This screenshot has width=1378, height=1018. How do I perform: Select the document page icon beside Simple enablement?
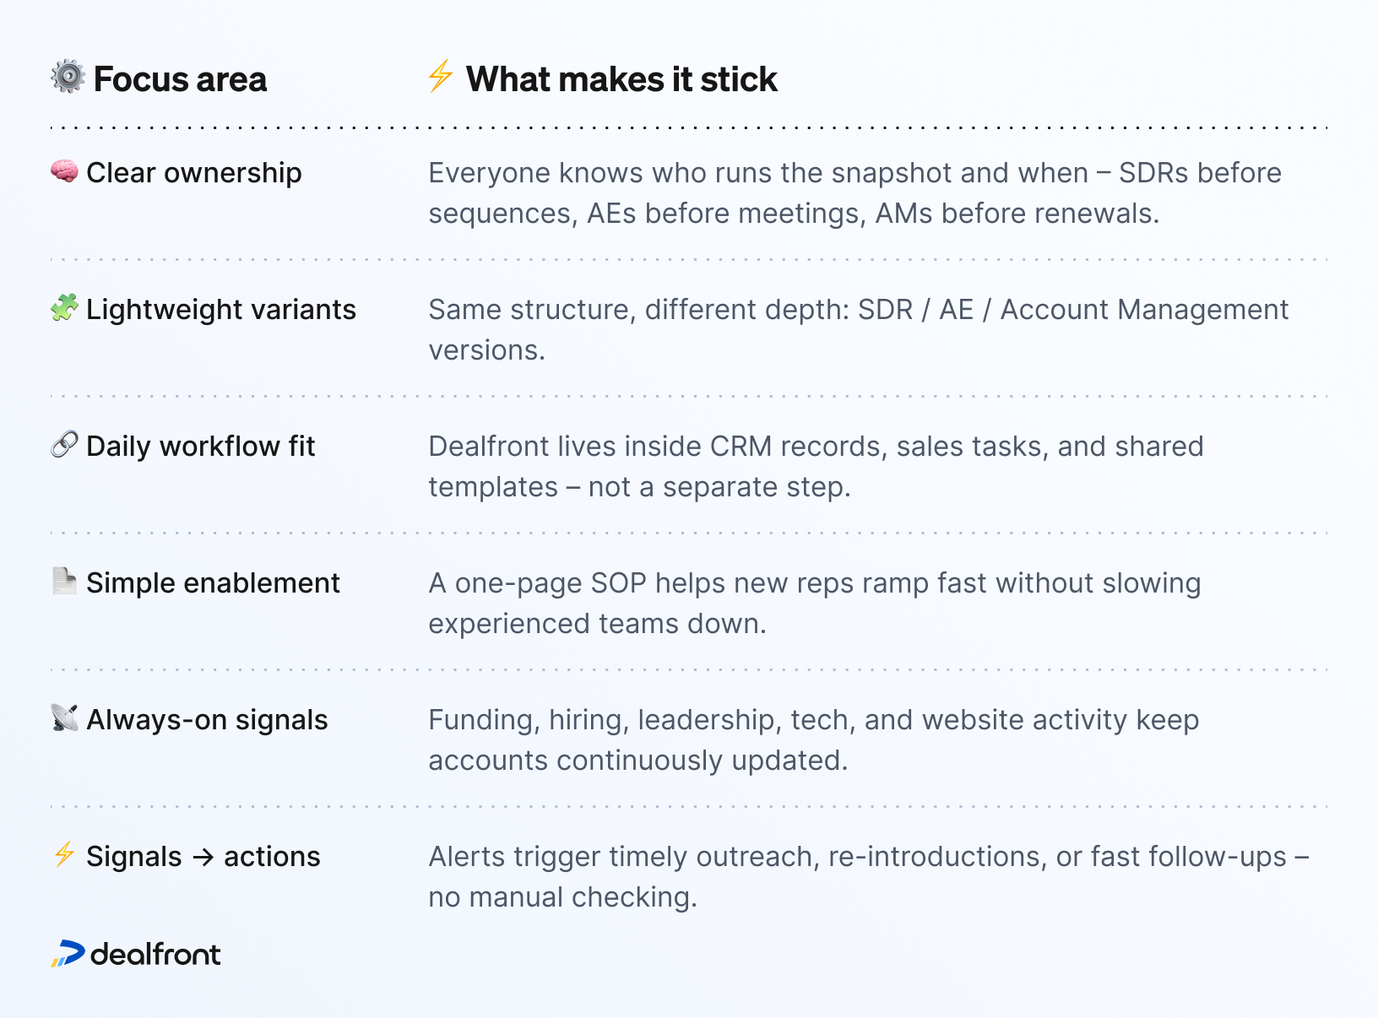click(64, 581)
